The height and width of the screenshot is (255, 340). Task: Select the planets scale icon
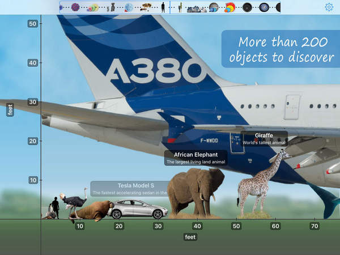click(x=214, y=7)
